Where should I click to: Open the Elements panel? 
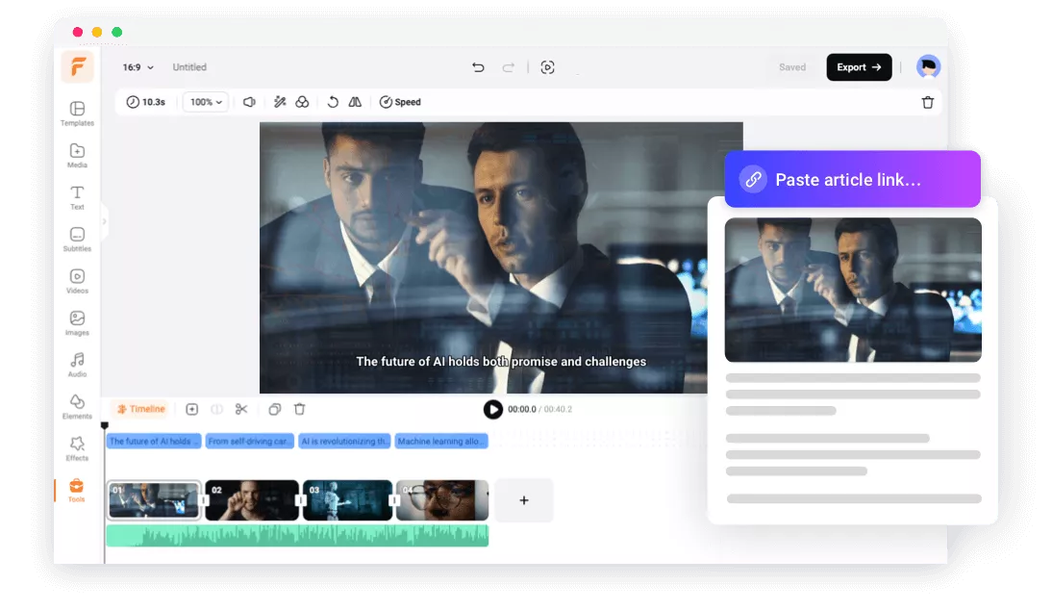coord(77,407)
